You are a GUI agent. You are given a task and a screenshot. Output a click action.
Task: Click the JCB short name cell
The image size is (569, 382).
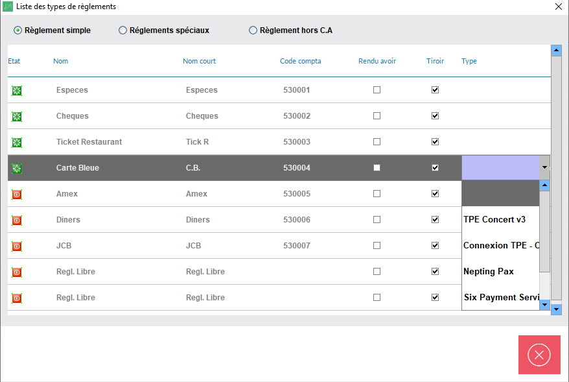pyautogui.click(x=193, y=245)
